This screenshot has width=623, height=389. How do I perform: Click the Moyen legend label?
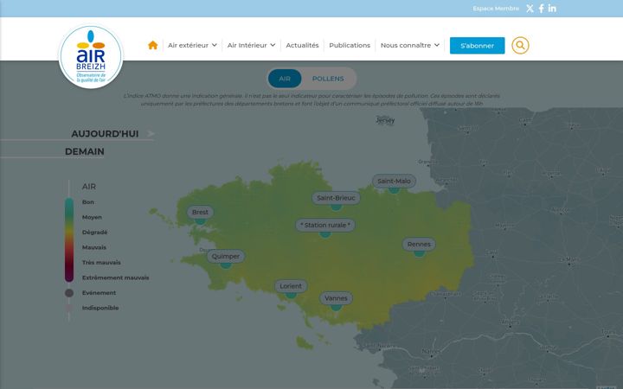(x=93, y=217)
